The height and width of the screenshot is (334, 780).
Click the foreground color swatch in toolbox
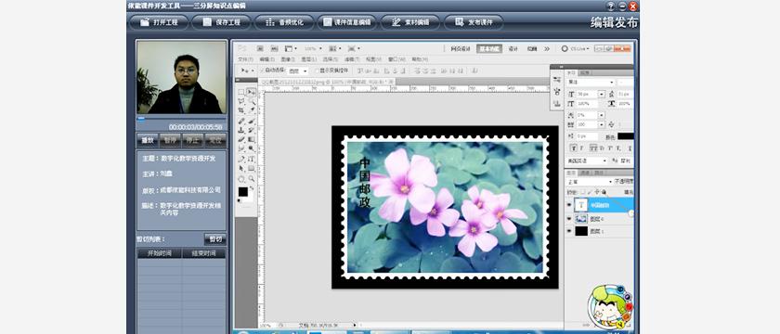tap(242, 191)
